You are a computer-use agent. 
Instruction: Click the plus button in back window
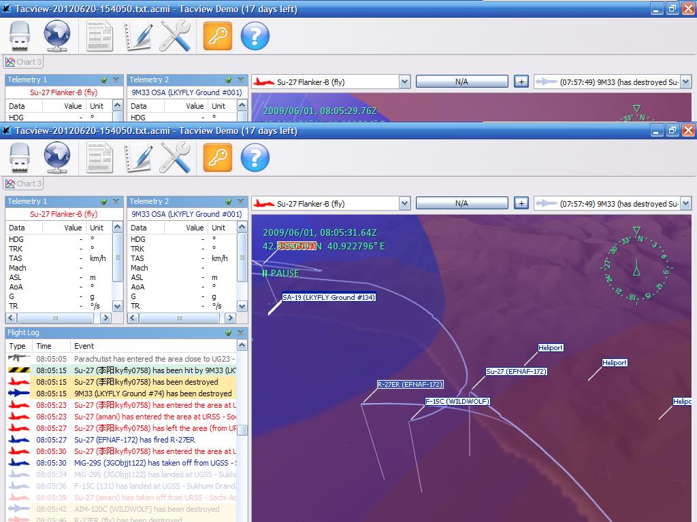pyautogui.click(x=521, y=82)
